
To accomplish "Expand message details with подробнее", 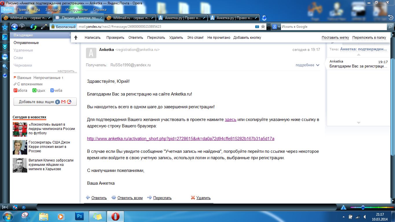I will click(x=307, y=65).
